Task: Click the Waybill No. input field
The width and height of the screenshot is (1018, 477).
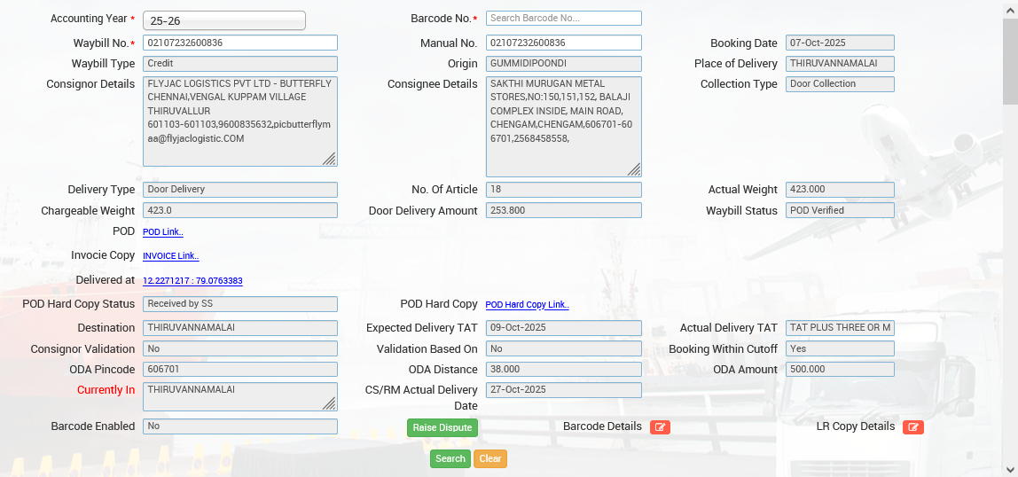Action: click(240, 43)
